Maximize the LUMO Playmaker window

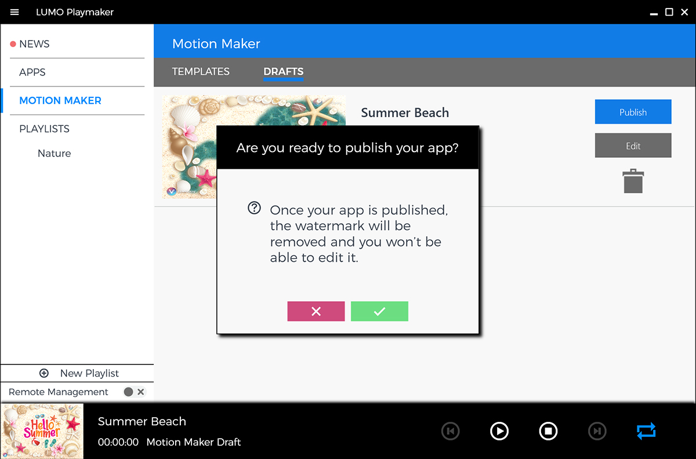coord(669,12)
